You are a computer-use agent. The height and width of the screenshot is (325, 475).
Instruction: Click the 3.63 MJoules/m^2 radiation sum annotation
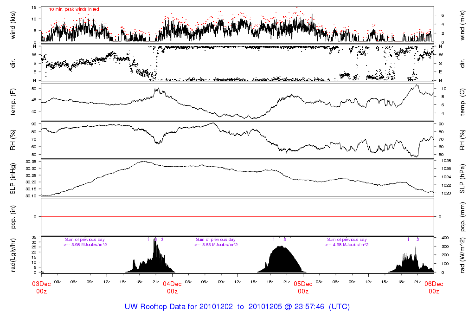(216, 245)
